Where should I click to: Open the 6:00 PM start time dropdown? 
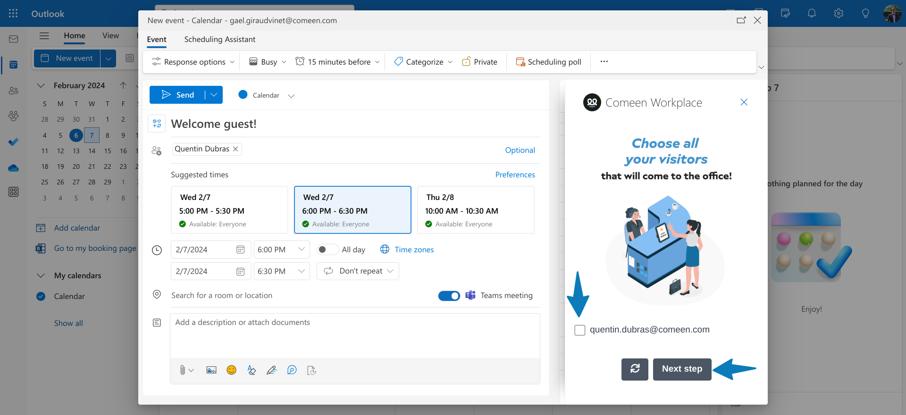coord(282,249)
